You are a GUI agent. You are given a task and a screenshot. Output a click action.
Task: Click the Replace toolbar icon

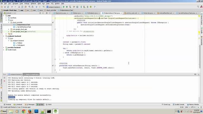(x=32, y=7)
